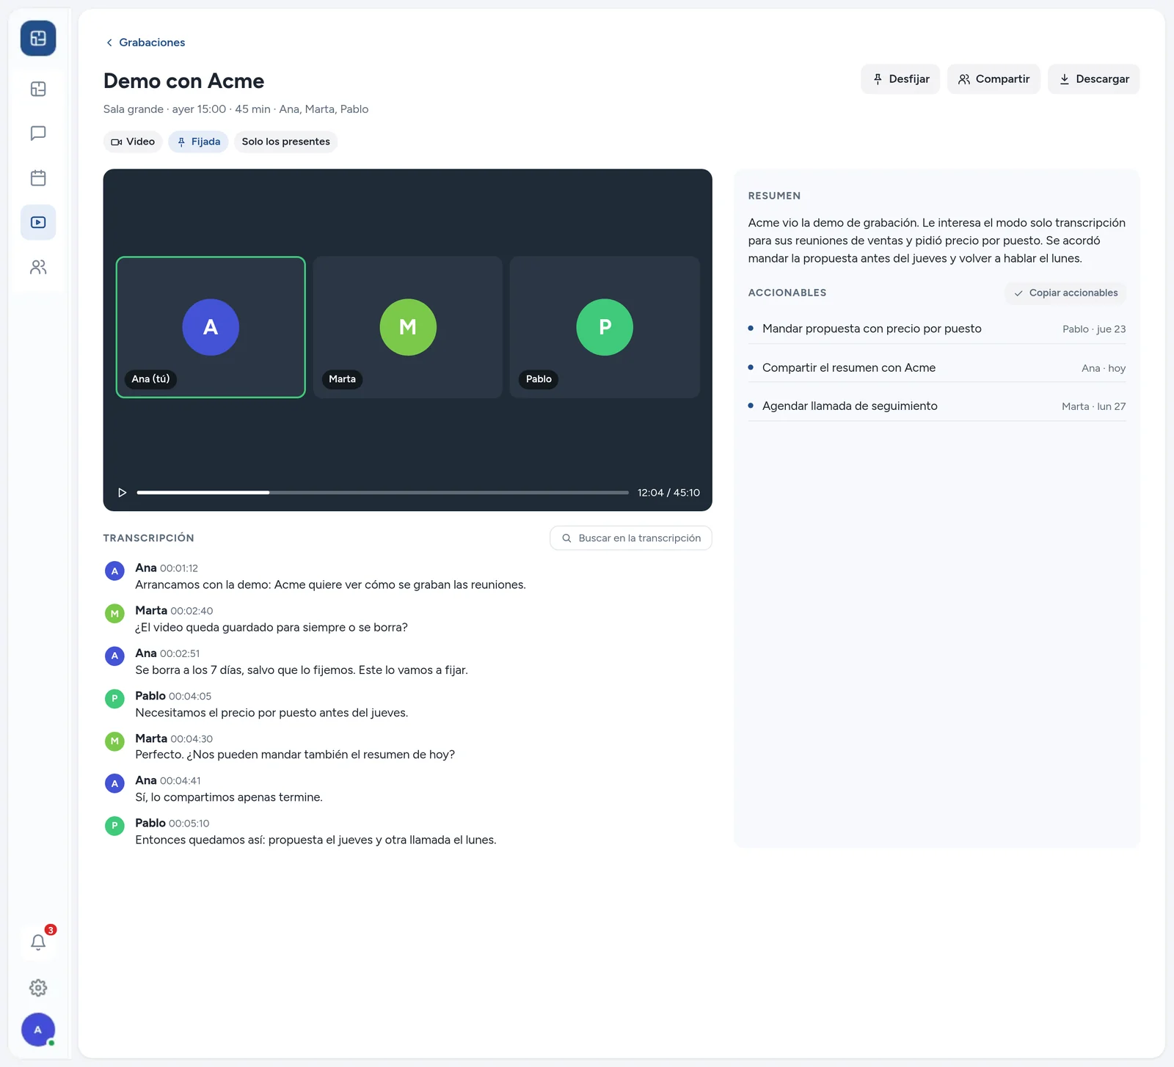
Task: Click Pablo's avatar at transcript 00:04:05
Action: pyautogui.click(x=114, y=699)
